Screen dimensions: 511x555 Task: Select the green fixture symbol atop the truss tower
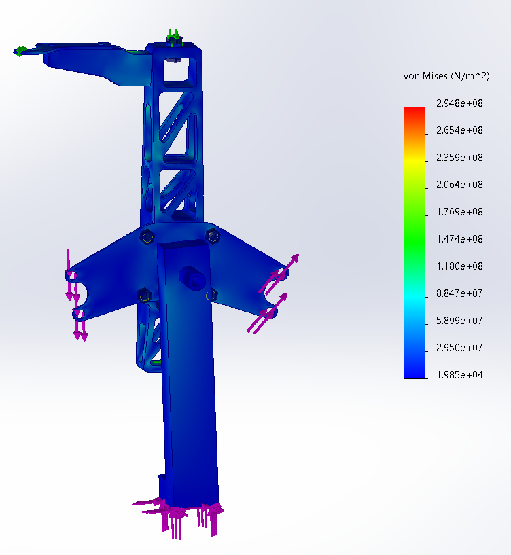pyautogui.click(x=175, y=36)
